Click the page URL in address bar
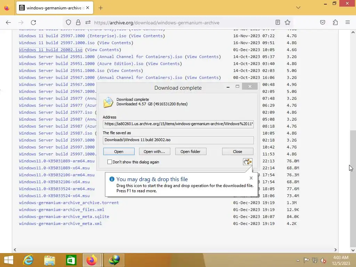 [157, 23]
